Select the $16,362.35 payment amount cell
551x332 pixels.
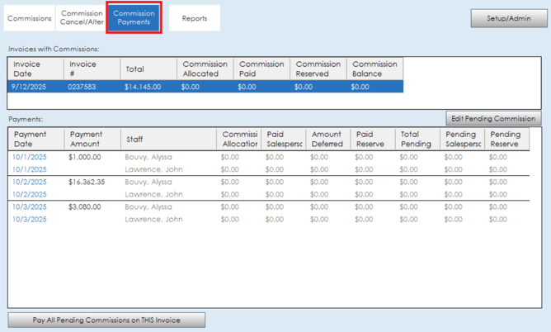click(87, 182)
